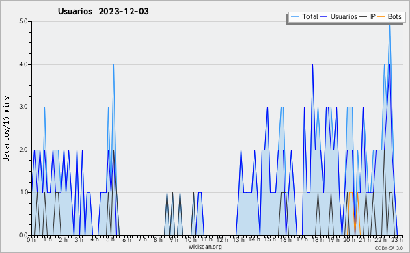Screen dimensions: 410x253
Task: Click the dark blue Usuarios legend line
Action: 324,17
